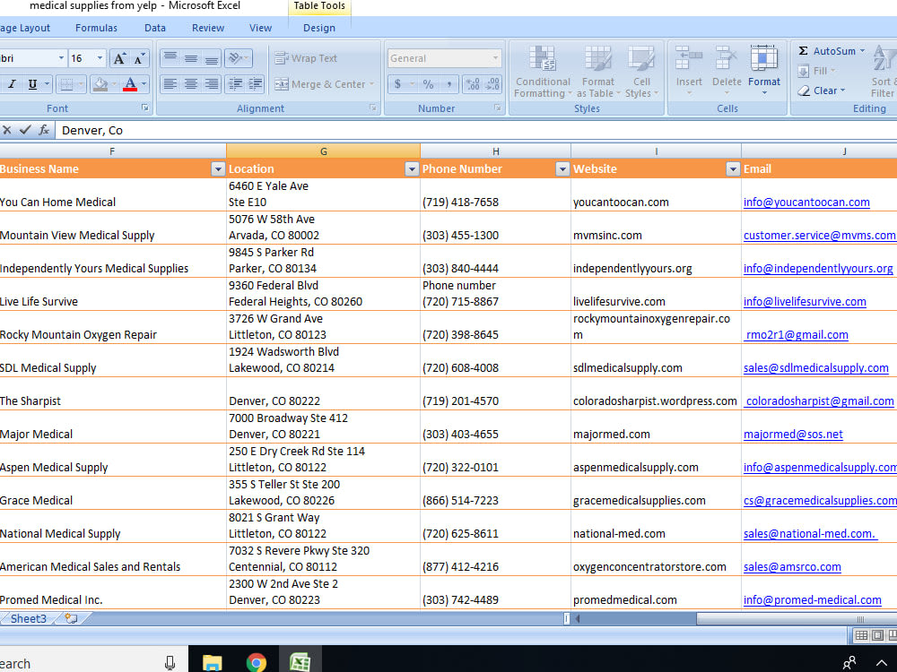Open the Clear dropdown
The height and width of the screenshot is (672, 897).
click(x=821, y=90)
